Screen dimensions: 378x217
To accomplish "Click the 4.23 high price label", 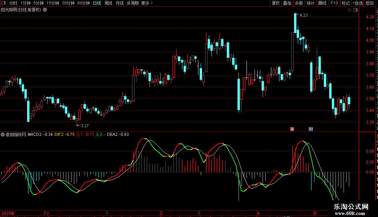I will [x=303, y=15].
